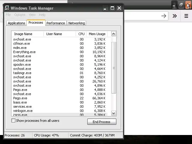Click process list scroll down arrow
The width and height of the screenshot is (192, 144).
tap(113, 113)
